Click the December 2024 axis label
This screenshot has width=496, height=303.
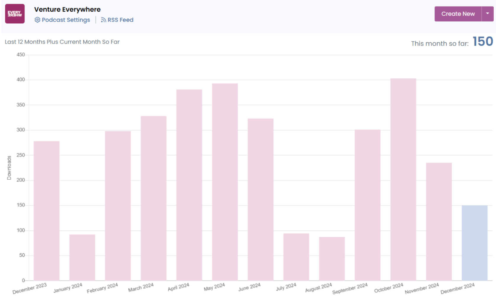click(x=458, y=289)
